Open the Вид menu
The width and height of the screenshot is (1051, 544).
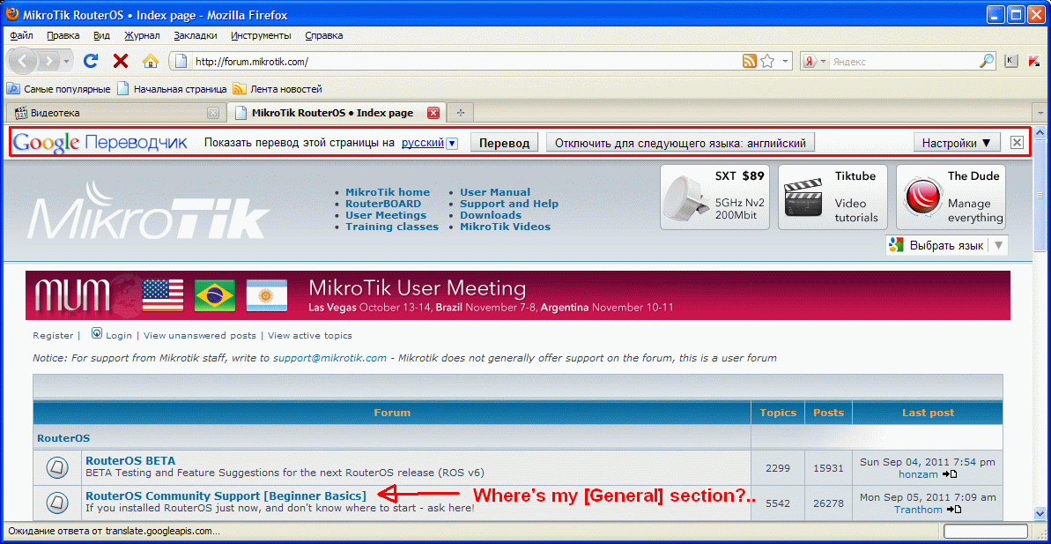click(102, 35)
